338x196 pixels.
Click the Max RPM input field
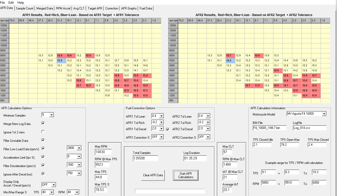[103, 152]
